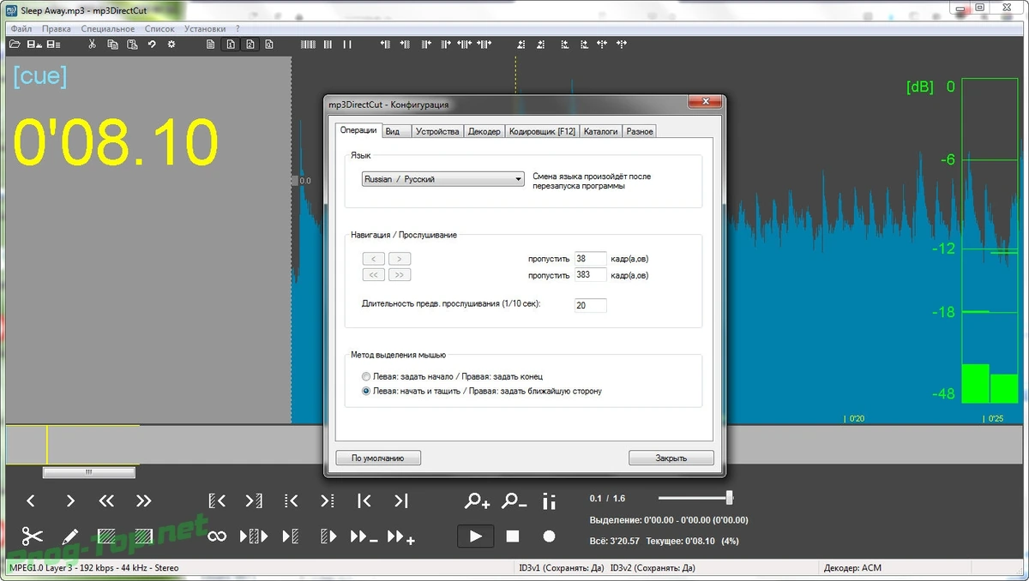Screen dimensions: 1029x581
Task: Click the single left arrow navigation icon at bottom
Action: coord(31,500)
